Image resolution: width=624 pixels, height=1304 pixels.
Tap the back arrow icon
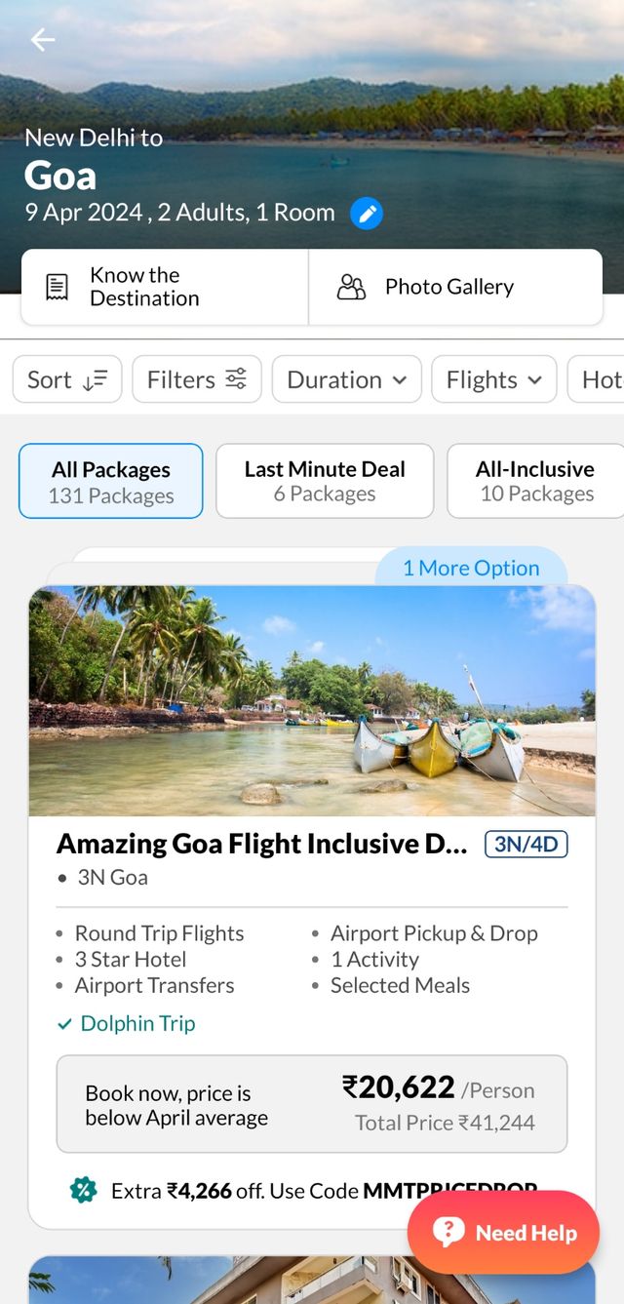pos(43,40)
